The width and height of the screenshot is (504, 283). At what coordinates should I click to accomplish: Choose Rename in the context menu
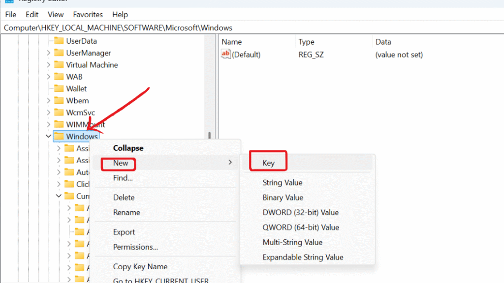[x=126, y=212]
